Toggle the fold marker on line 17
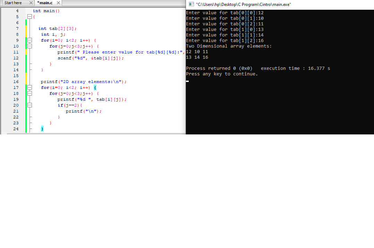Image resolution: width=374 pixels, height=248 pixels. (x=29, y=88)
